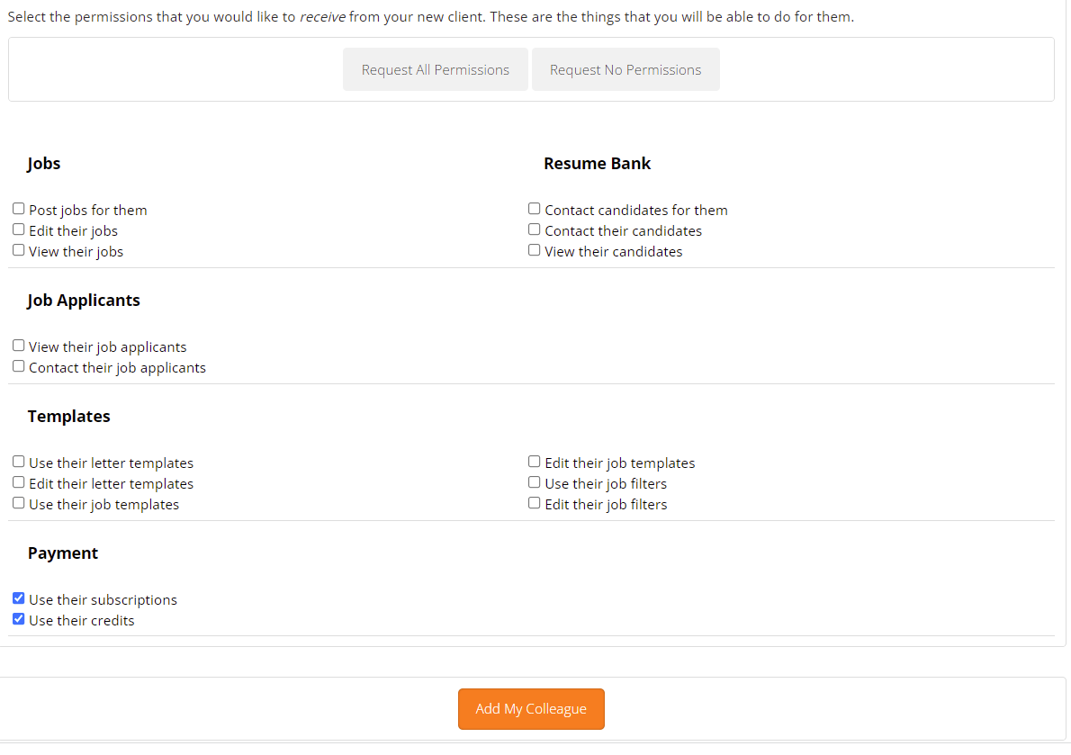1071x755 pixels.
Task: Enable Post jobs for them checkbox
Action: [x=18, y=209]
